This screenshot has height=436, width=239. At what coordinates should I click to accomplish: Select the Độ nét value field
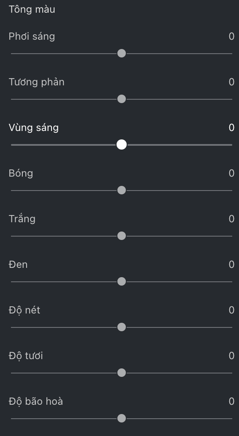tap(231, 310)
